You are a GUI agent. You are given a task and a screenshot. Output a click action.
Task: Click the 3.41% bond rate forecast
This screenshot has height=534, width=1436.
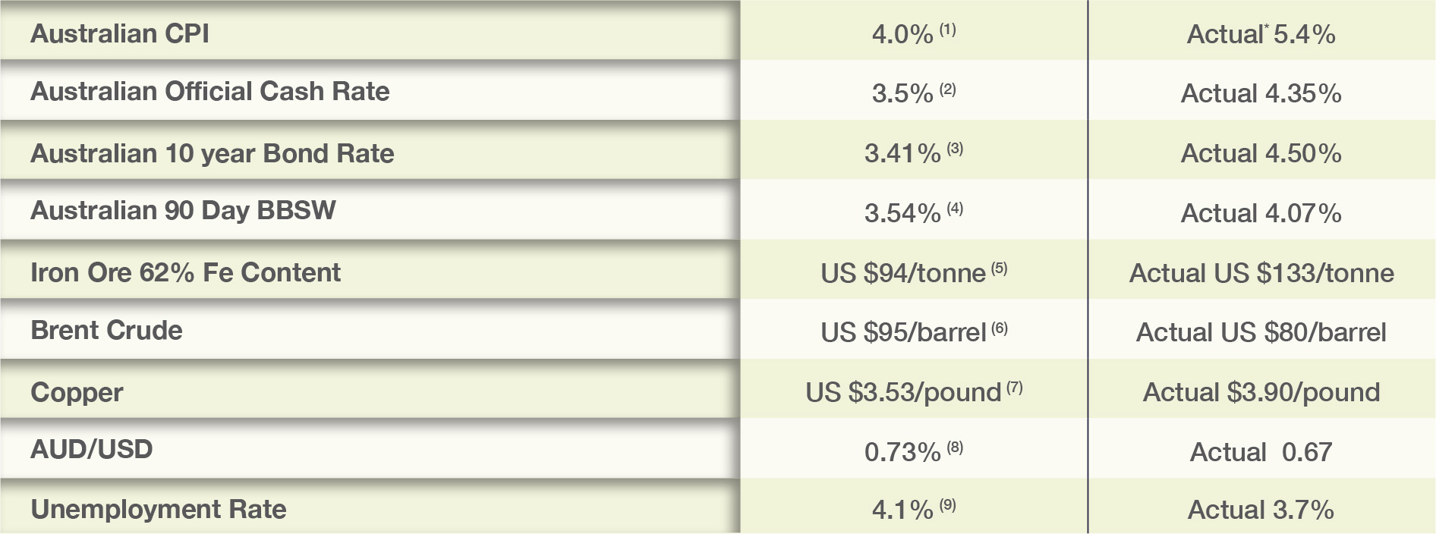pyautogui.click(x=902, y=154)
